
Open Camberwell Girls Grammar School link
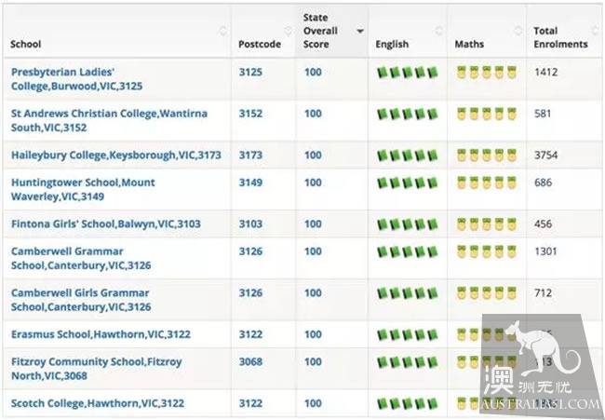81,300
